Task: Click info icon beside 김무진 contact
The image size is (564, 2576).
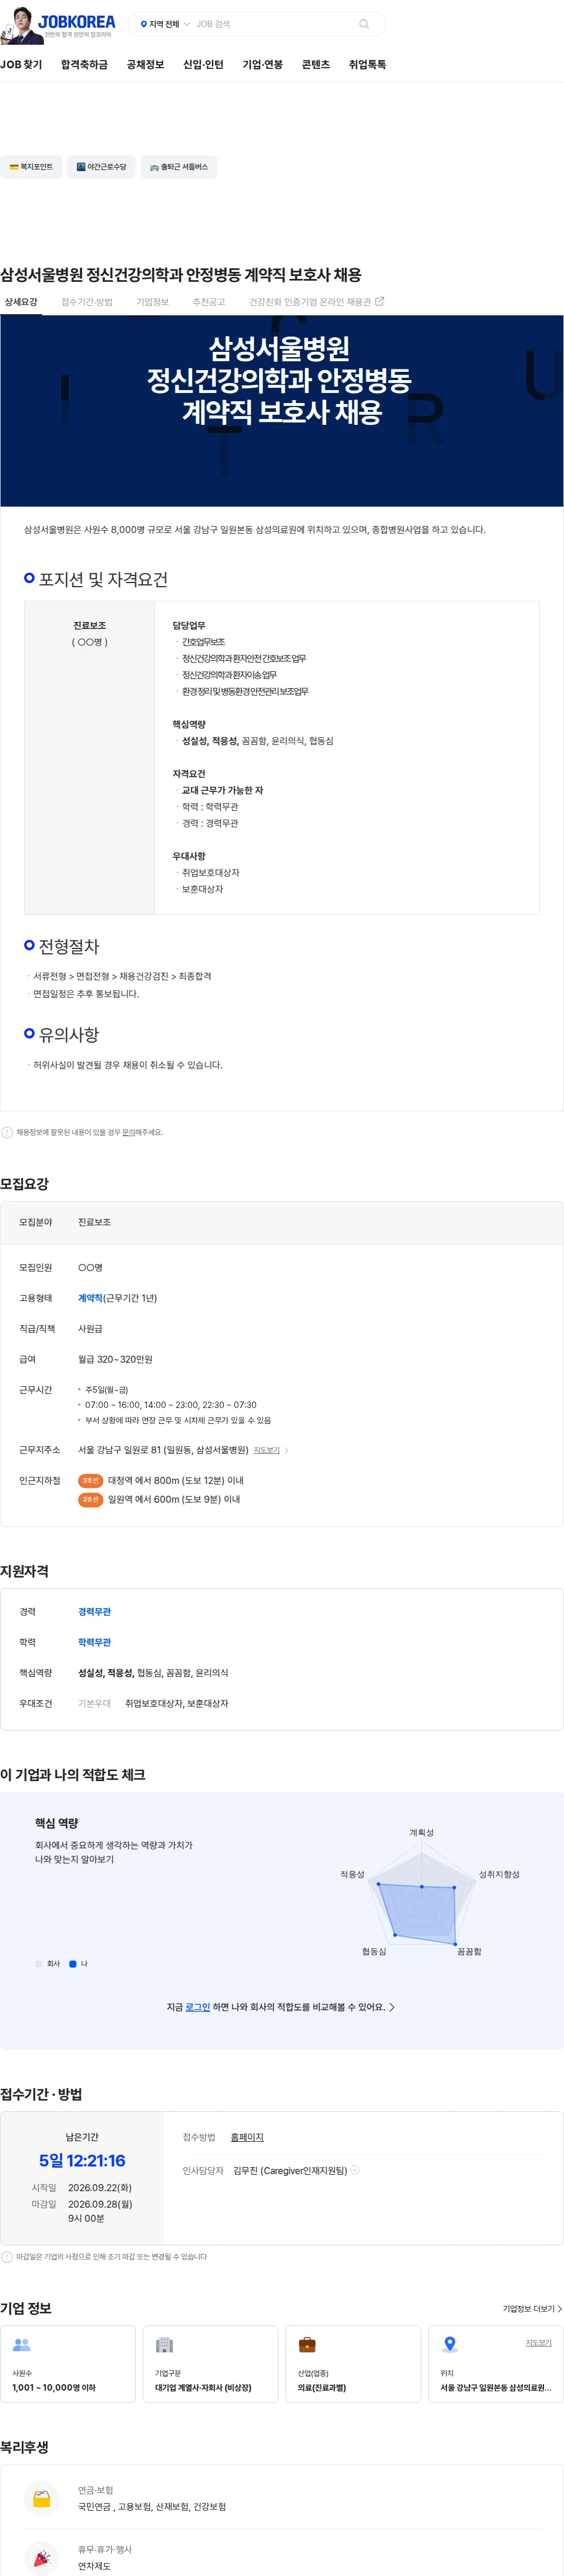Action: pos(354,2169)
